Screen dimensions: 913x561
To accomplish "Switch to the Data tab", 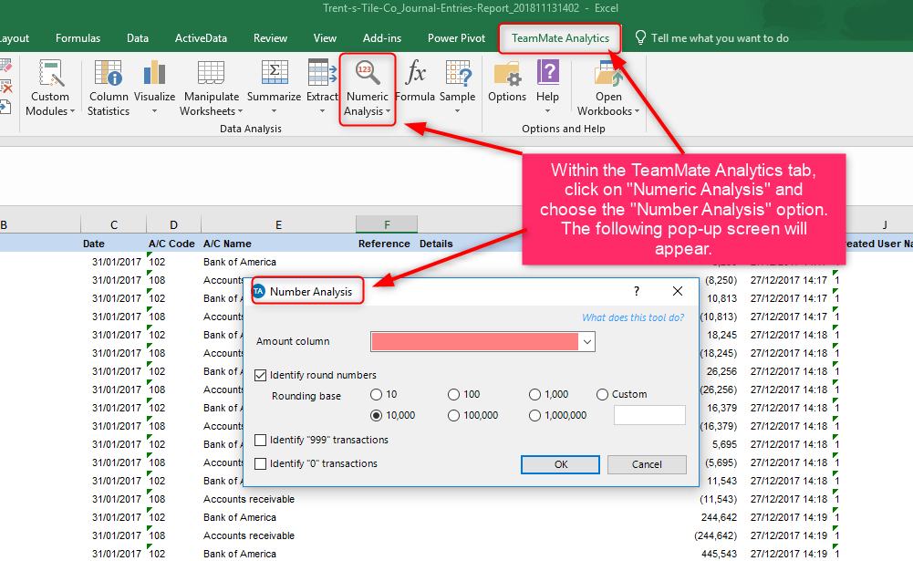I will coord(138,38).
